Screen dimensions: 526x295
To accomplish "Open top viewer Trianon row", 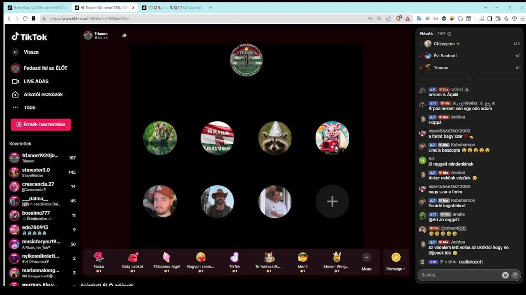I will pyautogui.click(x=469, y=68).
